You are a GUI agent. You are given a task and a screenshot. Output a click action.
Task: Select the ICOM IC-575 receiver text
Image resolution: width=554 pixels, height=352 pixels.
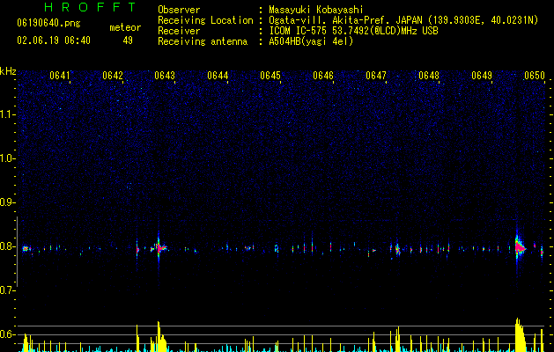pos(353,31)
